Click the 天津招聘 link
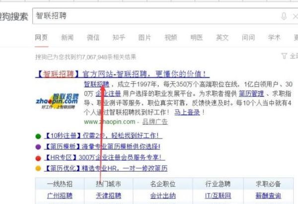 [x=108, y=196]
